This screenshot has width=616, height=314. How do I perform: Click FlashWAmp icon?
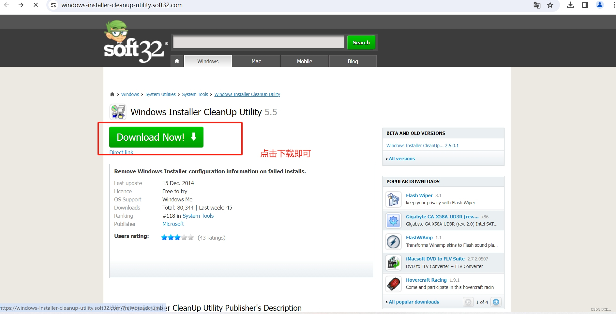[x=393, y=242]
